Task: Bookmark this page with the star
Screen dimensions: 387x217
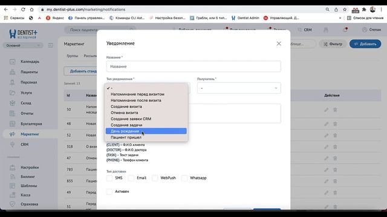Action: pyautogui.click(x=345, y=10)
